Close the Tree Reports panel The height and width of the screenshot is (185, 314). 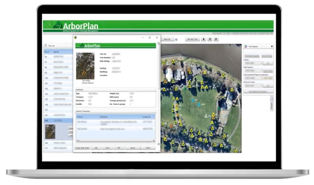(x=272, y=46)
